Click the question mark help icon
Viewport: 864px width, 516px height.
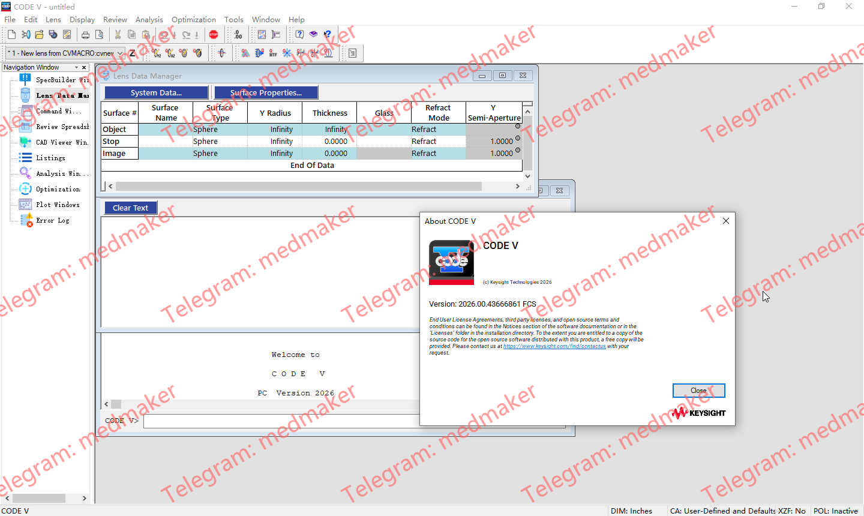point(299,35)
